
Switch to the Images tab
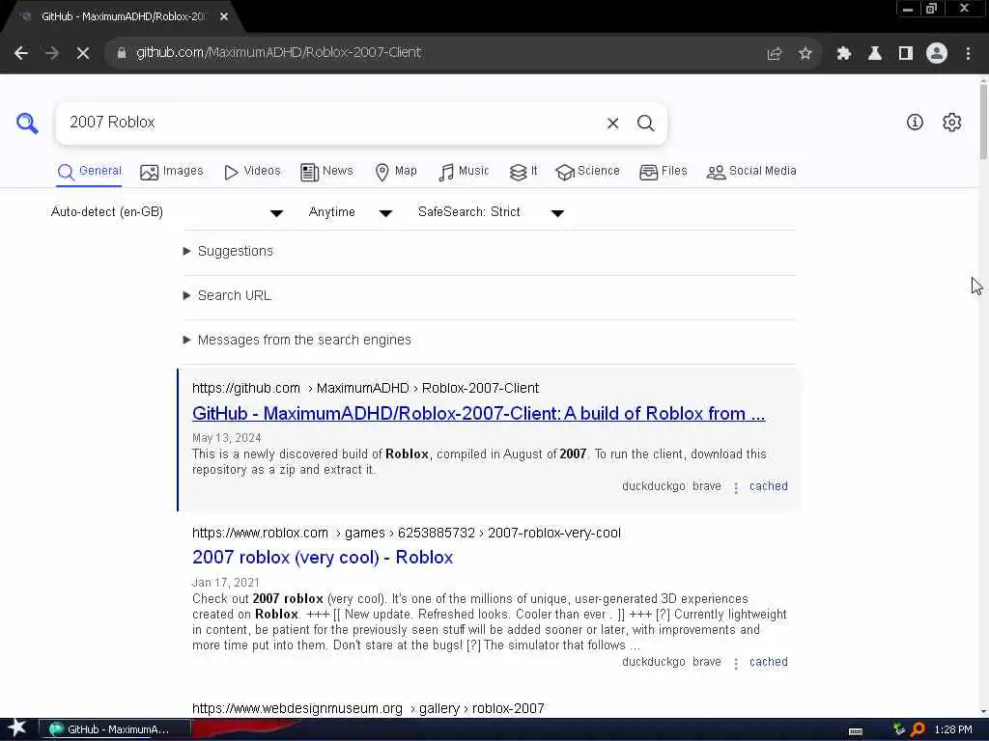[x=172, y=172]
